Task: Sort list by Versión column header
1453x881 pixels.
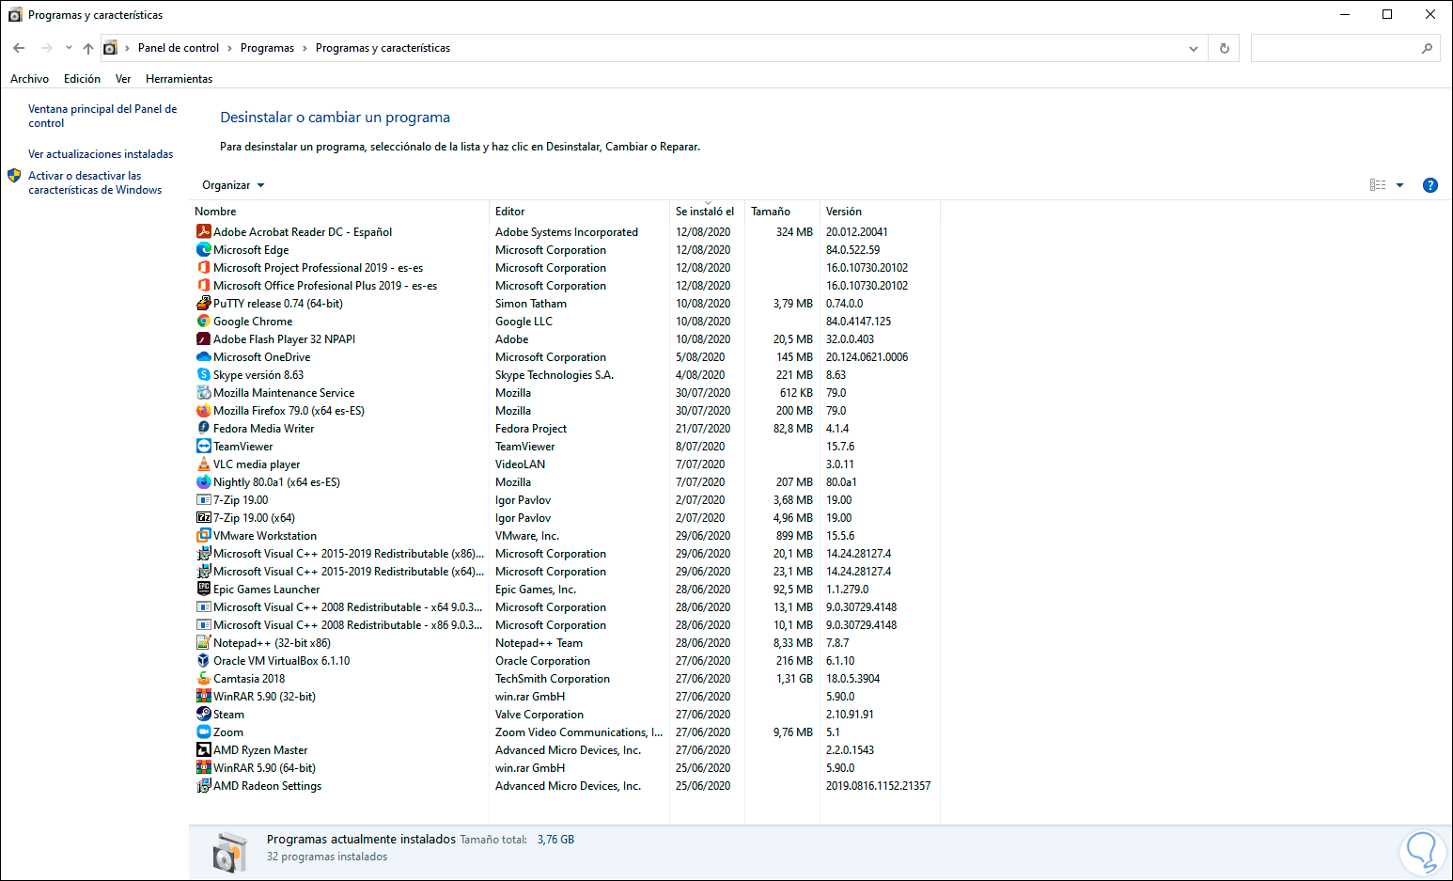Action: coord(880,212)
